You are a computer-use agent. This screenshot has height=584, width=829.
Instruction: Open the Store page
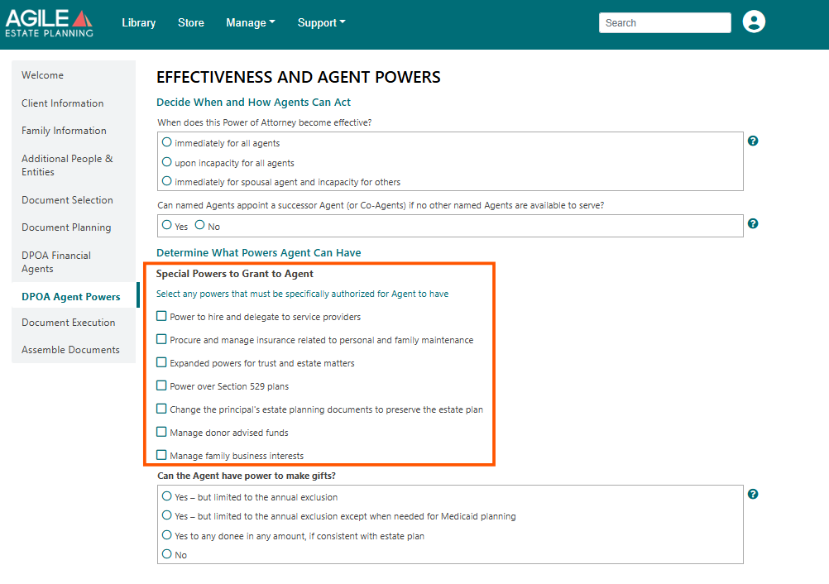[191, 22]
